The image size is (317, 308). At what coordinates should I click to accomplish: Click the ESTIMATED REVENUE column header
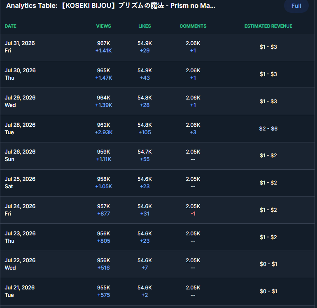268,26
